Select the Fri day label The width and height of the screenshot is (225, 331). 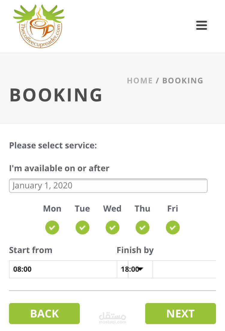[x=172, y=209]
